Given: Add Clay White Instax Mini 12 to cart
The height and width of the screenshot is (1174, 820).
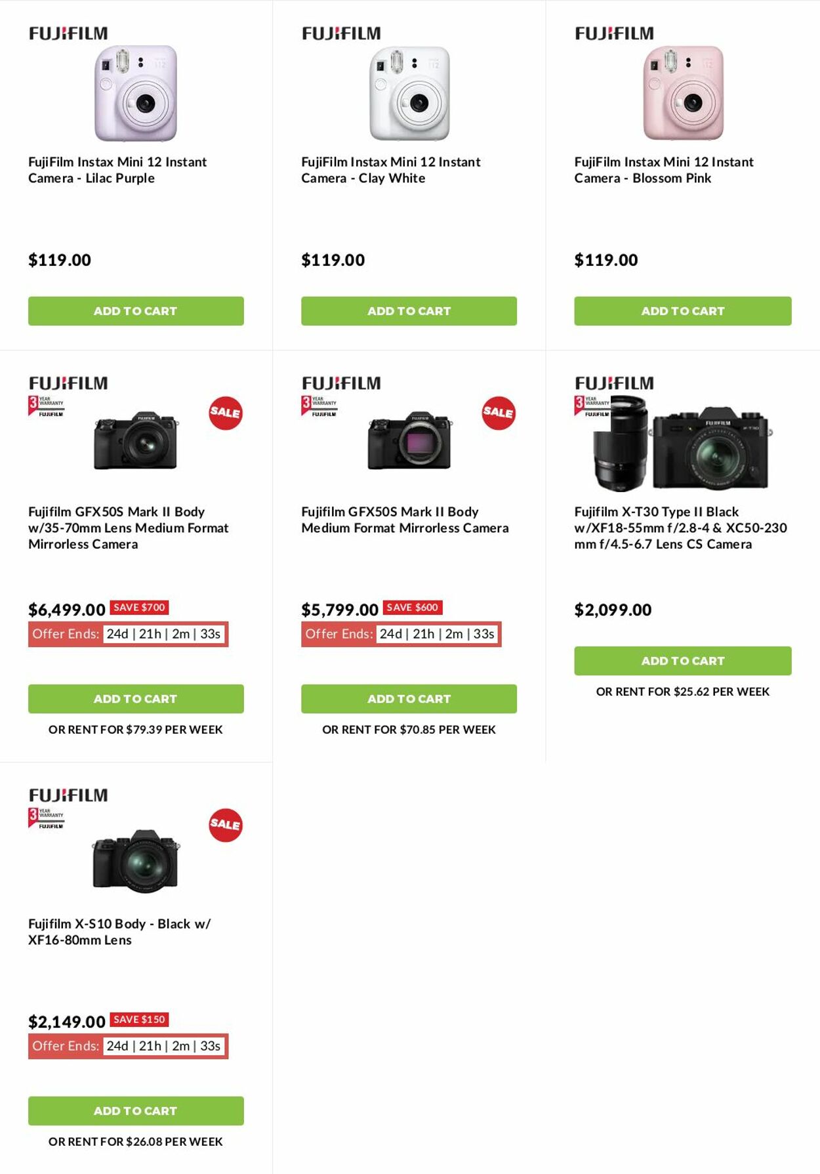Looking at the screenshot, I should point(409,311).
